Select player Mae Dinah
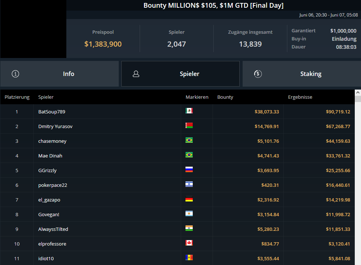Viewport: 361px width, 265px height. point(50,156)
